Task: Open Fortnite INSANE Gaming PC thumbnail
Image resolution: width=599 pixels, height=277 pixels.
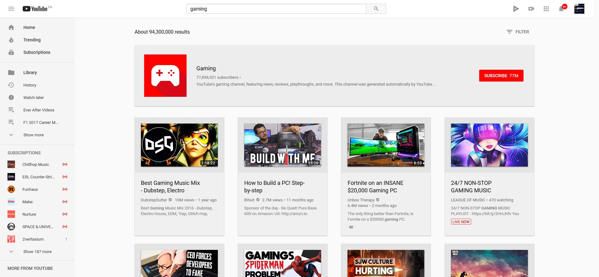Action: 386,145
